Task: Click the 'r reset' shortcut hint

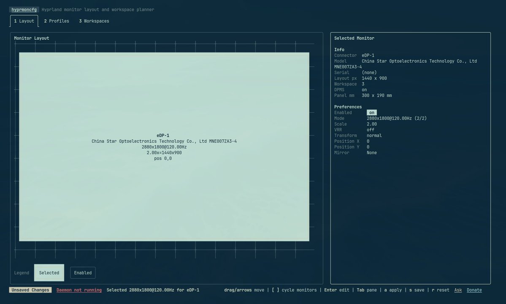Action: pyautogui.click(x=441, y=290)
